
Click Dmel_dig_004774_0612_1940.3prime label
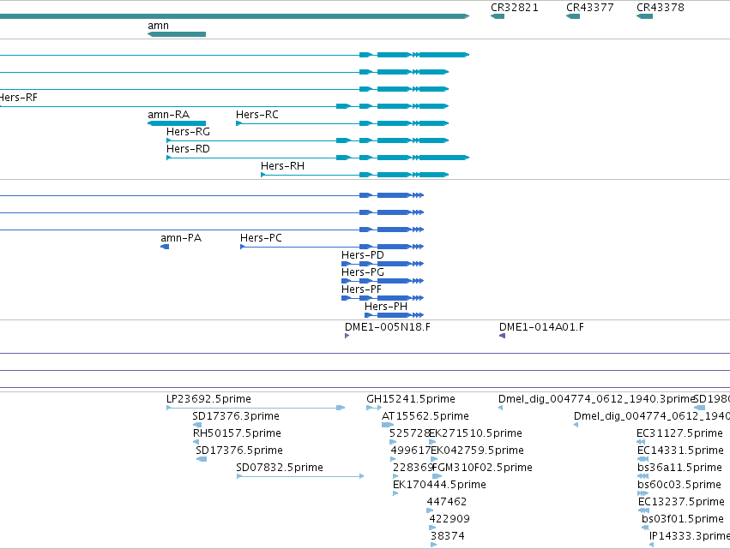tap(596, 399)
